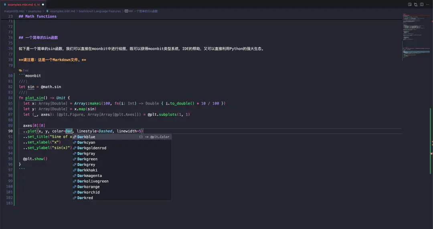Click '@plt.show()' on line 95

click(x=35, y=159)
